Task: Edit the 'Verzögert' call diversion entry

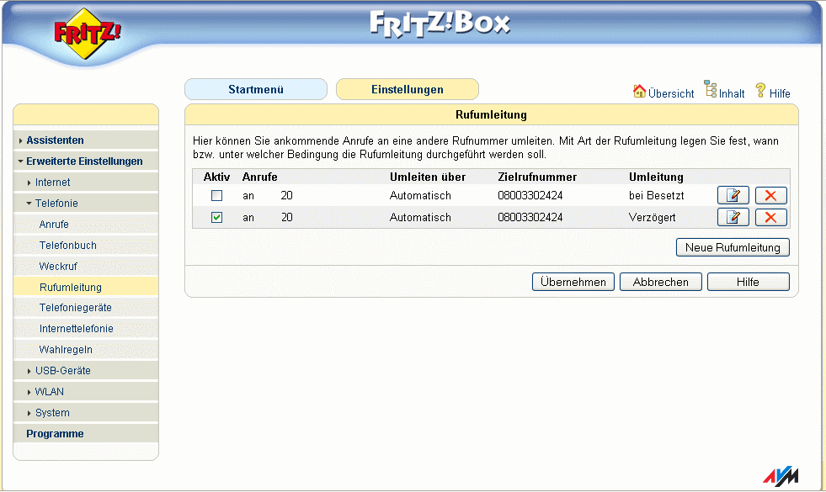Action: pos(733,217)
